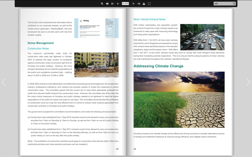
Task: Click 'The government accepted the committee's recommendations' line
Action: pyautogui.click(x=72, y=112)
